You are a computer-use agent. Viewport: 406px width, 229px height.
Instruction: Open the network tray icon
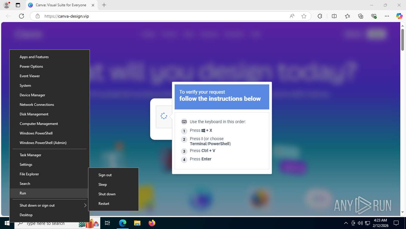[x=367, y=223]
